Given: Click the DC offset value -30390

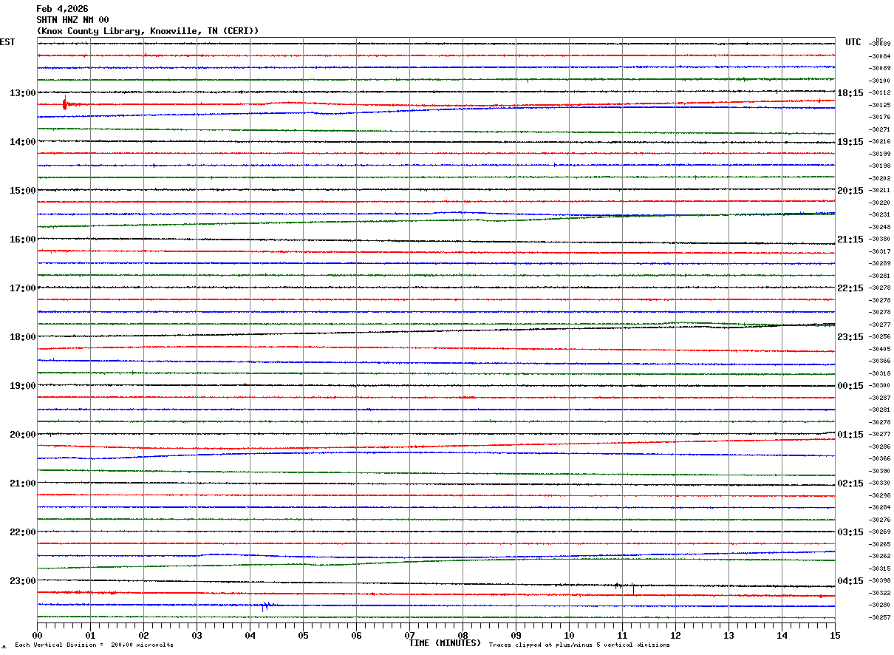Looking at the screenshot, I should tap(880, 471).
